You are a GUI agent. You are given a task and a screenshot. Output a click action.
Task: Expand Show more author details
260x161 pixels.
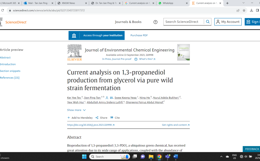click(x=76, y=110)
